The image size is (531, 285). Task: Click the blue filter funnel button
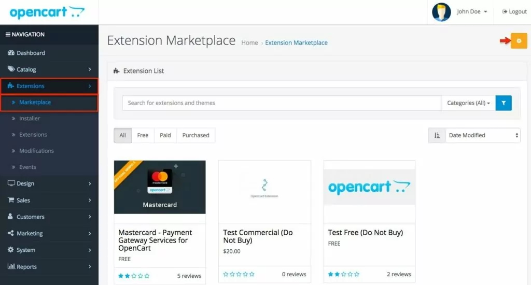(504, 103)
